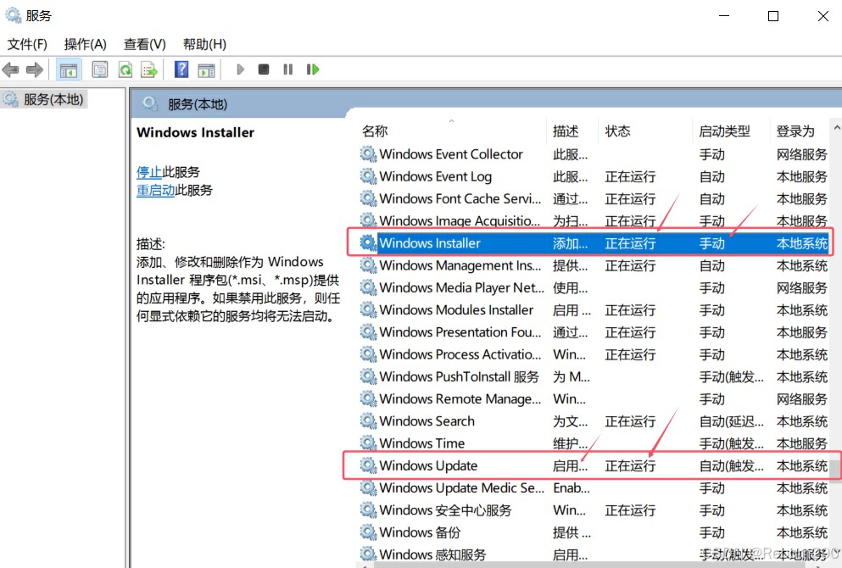Click the 停止 service link
This screenshot has width=842, height=568.
point(149,172)
